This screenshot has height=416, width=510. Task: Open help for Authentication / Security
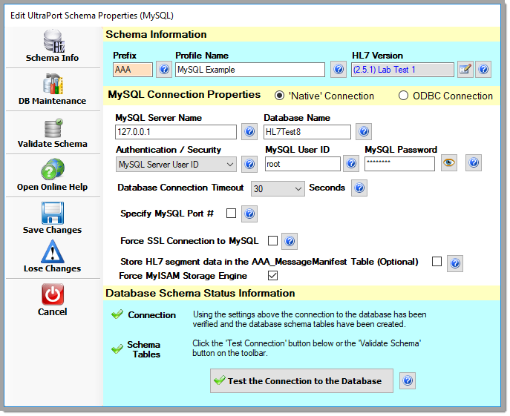[x=249, y=164]
